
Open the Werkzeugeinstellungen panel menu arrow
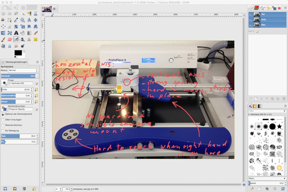[37, 62]
